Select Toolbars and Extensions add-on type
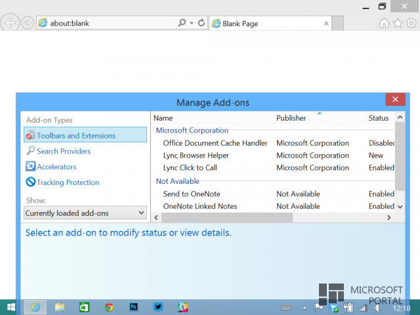 click(x=85, y=135)
